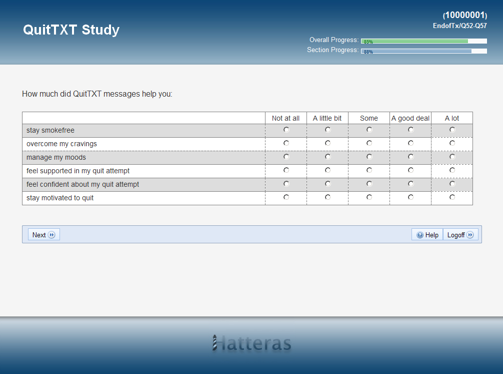Choose 'Not at all' for stay motivated to quit

click(x=286, y=197)
